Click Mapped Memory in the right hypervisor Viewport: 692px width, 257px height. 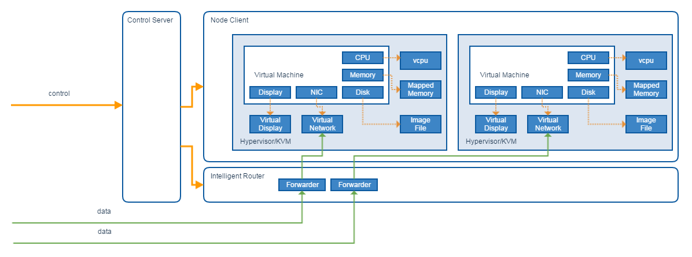coord(646,90)
